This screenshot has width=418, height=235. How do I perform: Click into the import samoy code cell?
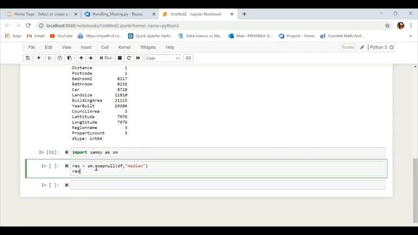click(x=228, y=152)
